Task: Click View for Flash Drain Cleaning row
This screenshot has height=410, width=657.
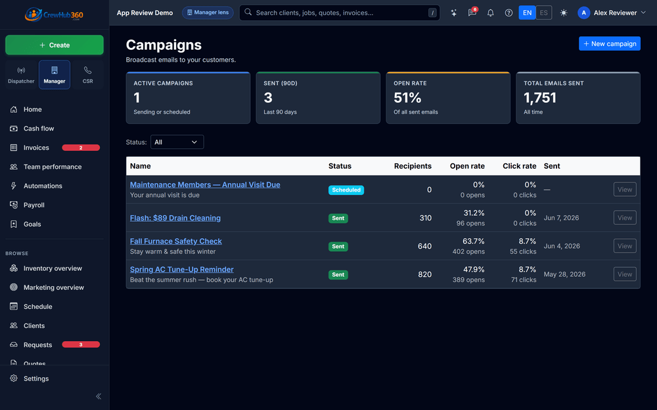Action: 625,218
